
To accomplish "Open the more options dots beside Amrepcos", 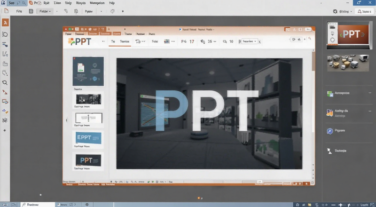I will [x=370, y=93].
